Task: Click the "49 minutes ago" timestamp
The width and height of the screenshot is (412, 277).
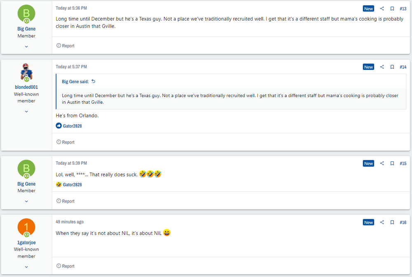Action: click(x=70, y=222)
